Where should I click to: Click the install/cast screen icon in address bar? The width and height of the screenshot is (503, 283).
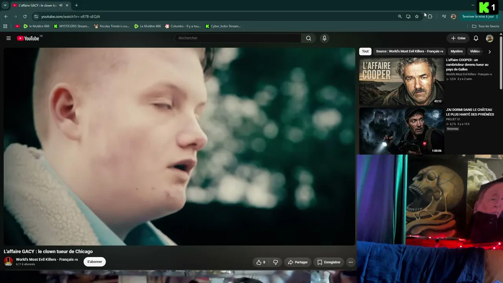pyautogui.click(x=408, y=17)
